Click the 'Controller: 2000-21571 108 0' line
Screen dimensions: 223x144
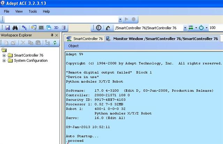[x=98, y=95]
